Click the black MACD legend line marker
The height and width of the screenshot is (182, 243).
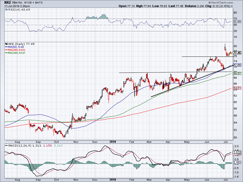pyautogui.click(x=6, y=146)
